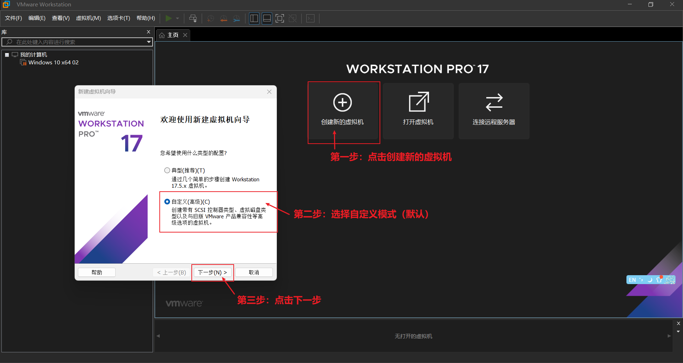Open the 虚拟机(M) menu
The image size is (683, 363).
89,18
